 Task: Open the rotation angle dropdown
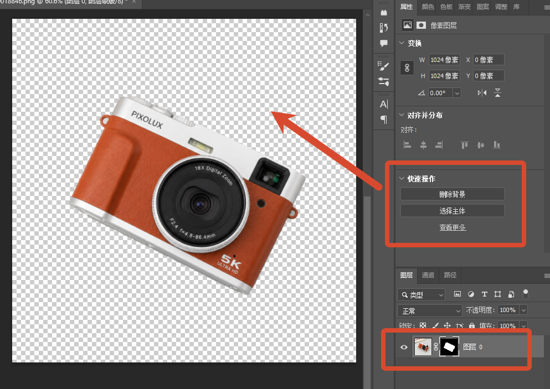(457, 93)
